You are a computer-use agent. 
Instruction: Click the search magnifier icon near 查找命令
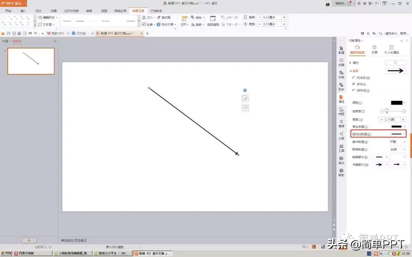point(380,34)
